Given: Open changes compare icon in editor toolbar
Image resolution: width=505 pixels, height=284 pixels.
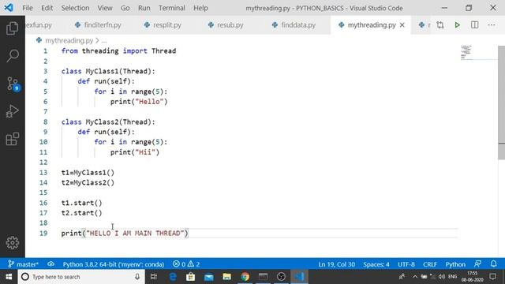Looking at the screenshot, I should 440,24.
